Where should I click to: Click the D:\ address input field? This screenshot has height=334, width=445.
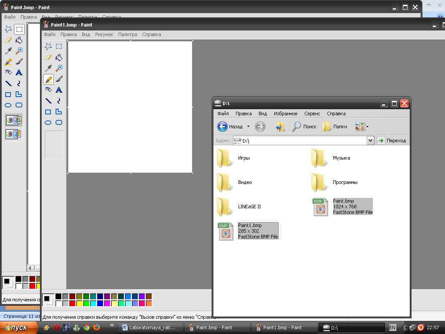[300, 140]
